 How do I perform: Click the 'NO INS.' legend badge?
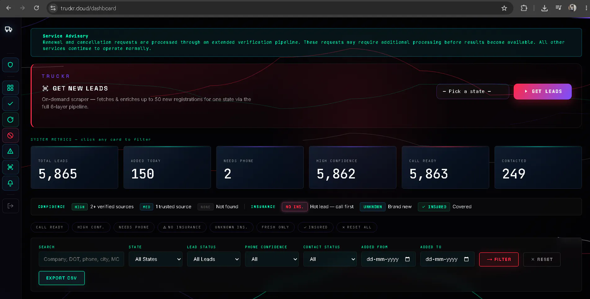tap(295, 207)
